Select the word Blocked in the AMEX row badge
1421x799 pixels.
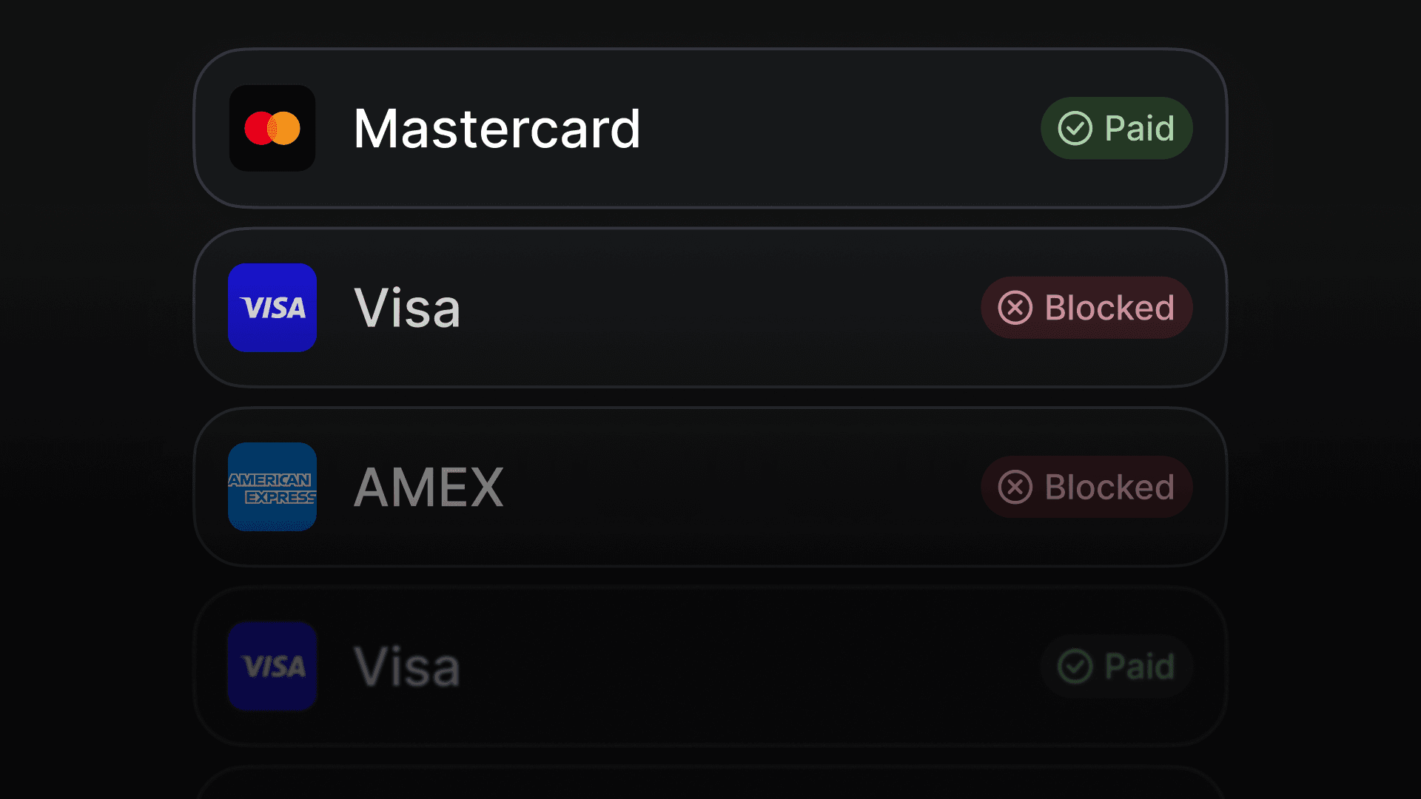coord(1109,487)
